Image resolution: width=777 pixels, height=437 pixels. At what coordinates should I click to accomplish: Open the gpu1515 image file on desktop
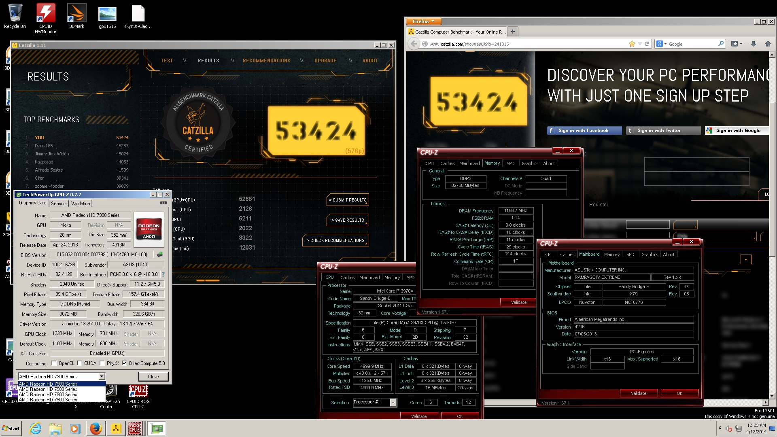(x=107, y=16)
